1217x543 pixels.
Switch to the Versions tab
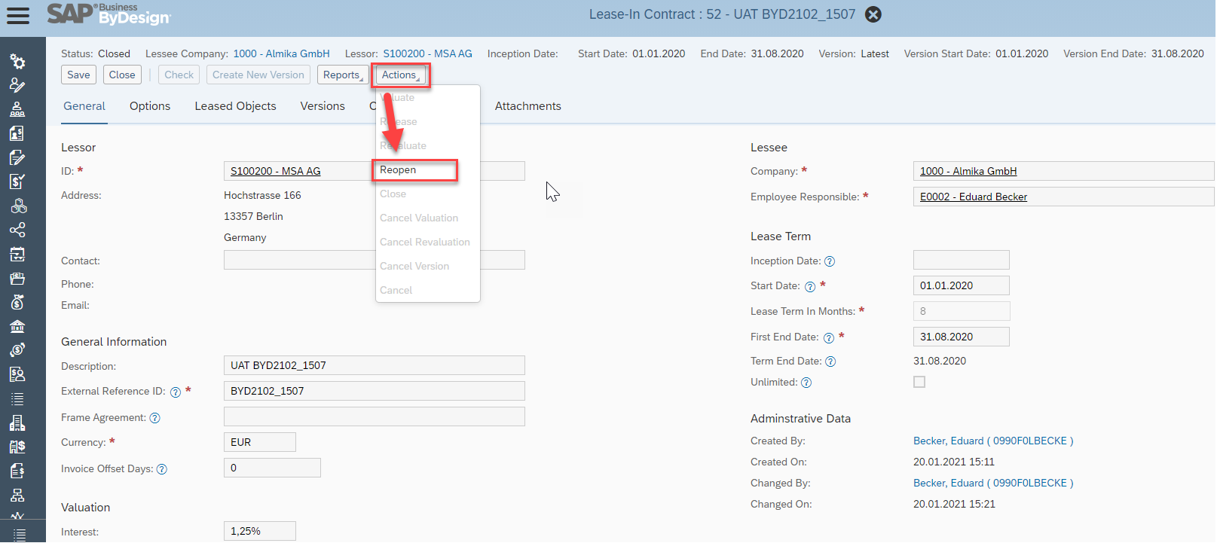click(x=323, y=106)
